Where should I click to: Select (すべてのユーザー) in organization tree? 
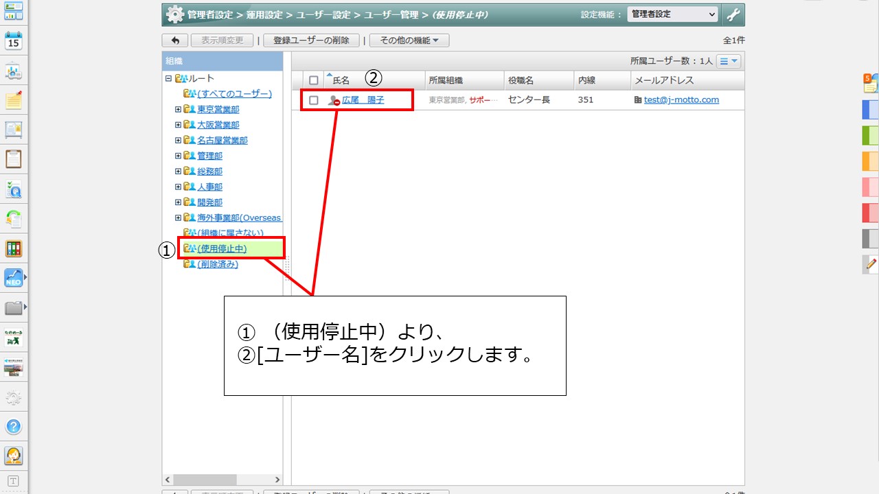pos(234,93)
